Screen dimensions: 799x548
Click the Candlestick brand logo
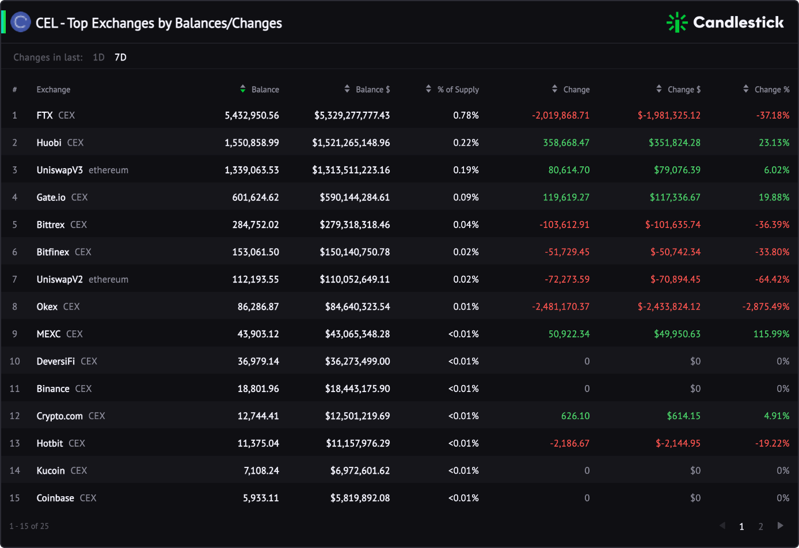point(725,22)
